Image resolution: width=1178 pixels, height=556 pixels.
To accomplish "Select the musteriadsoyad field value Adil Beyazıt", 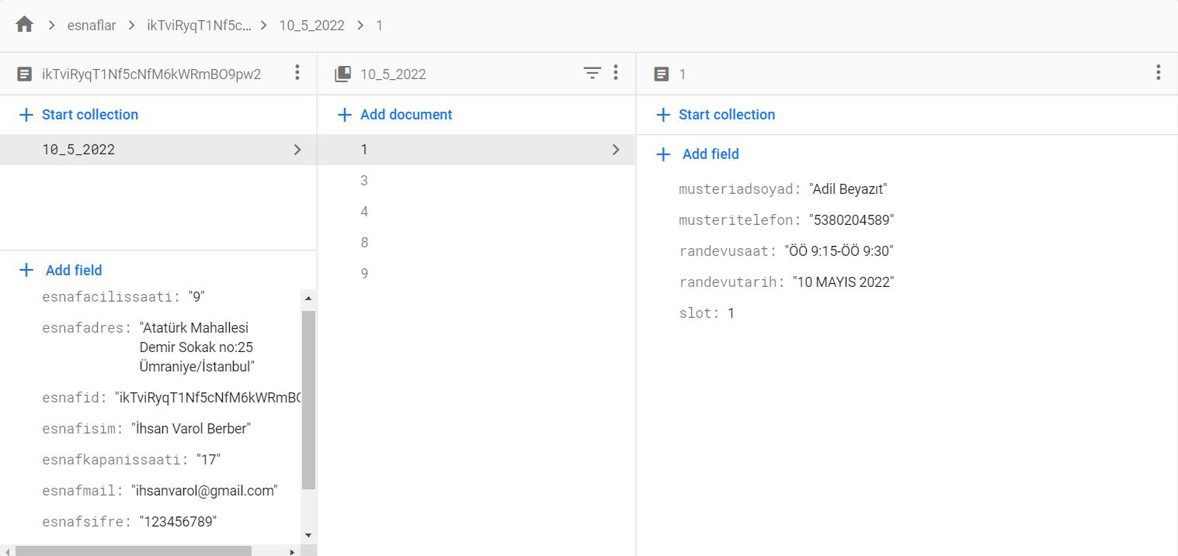I will (x=846, y=188).
